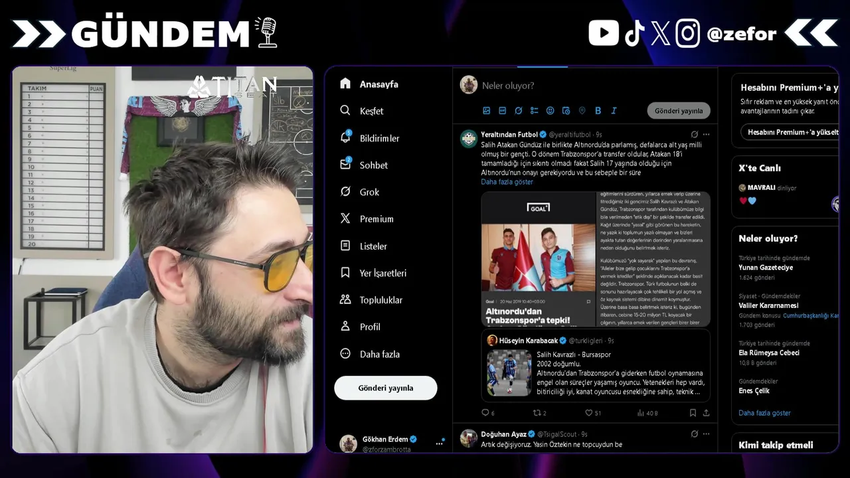This screenshot has height=478, width=850.
Task: Toggle italic formatting in composer
Action: pos(614,111)
